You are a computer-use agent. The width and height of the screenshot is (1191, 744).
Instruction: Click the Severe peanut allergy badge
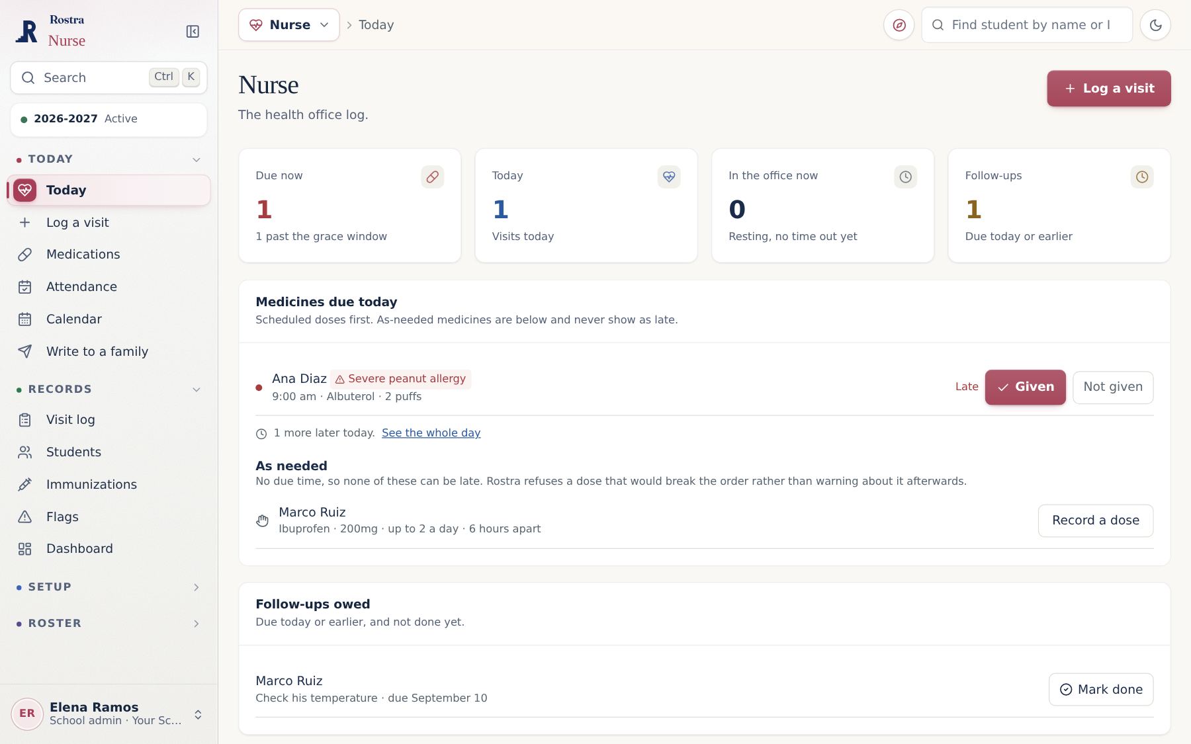pos(401,379)
